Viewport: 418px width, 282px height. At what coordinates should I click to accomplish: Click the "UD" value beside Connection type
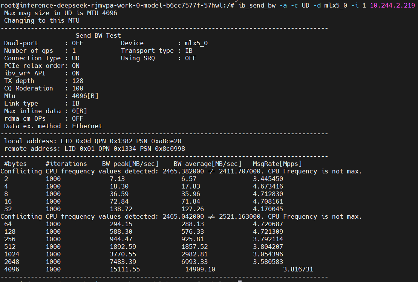(76, 58)
